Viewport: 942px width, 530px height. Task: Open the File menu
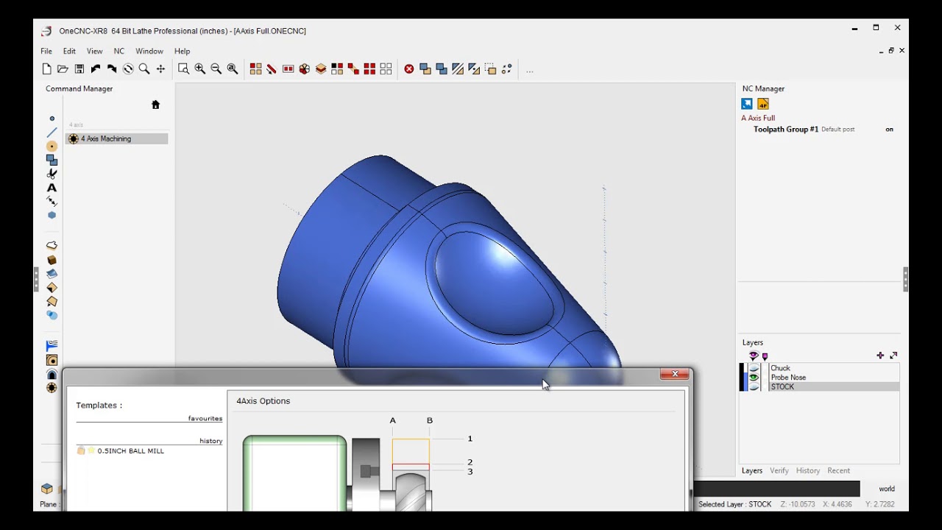46,52
